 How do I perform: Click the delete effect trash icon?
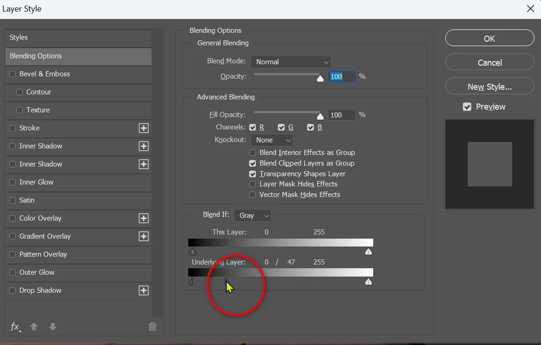152,326
